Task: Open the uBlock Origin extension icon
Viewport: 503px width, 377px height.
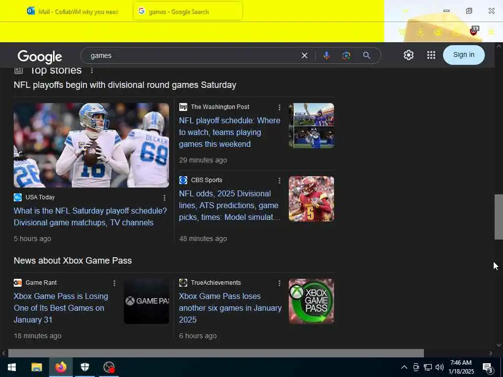Action: pos(474,31)
